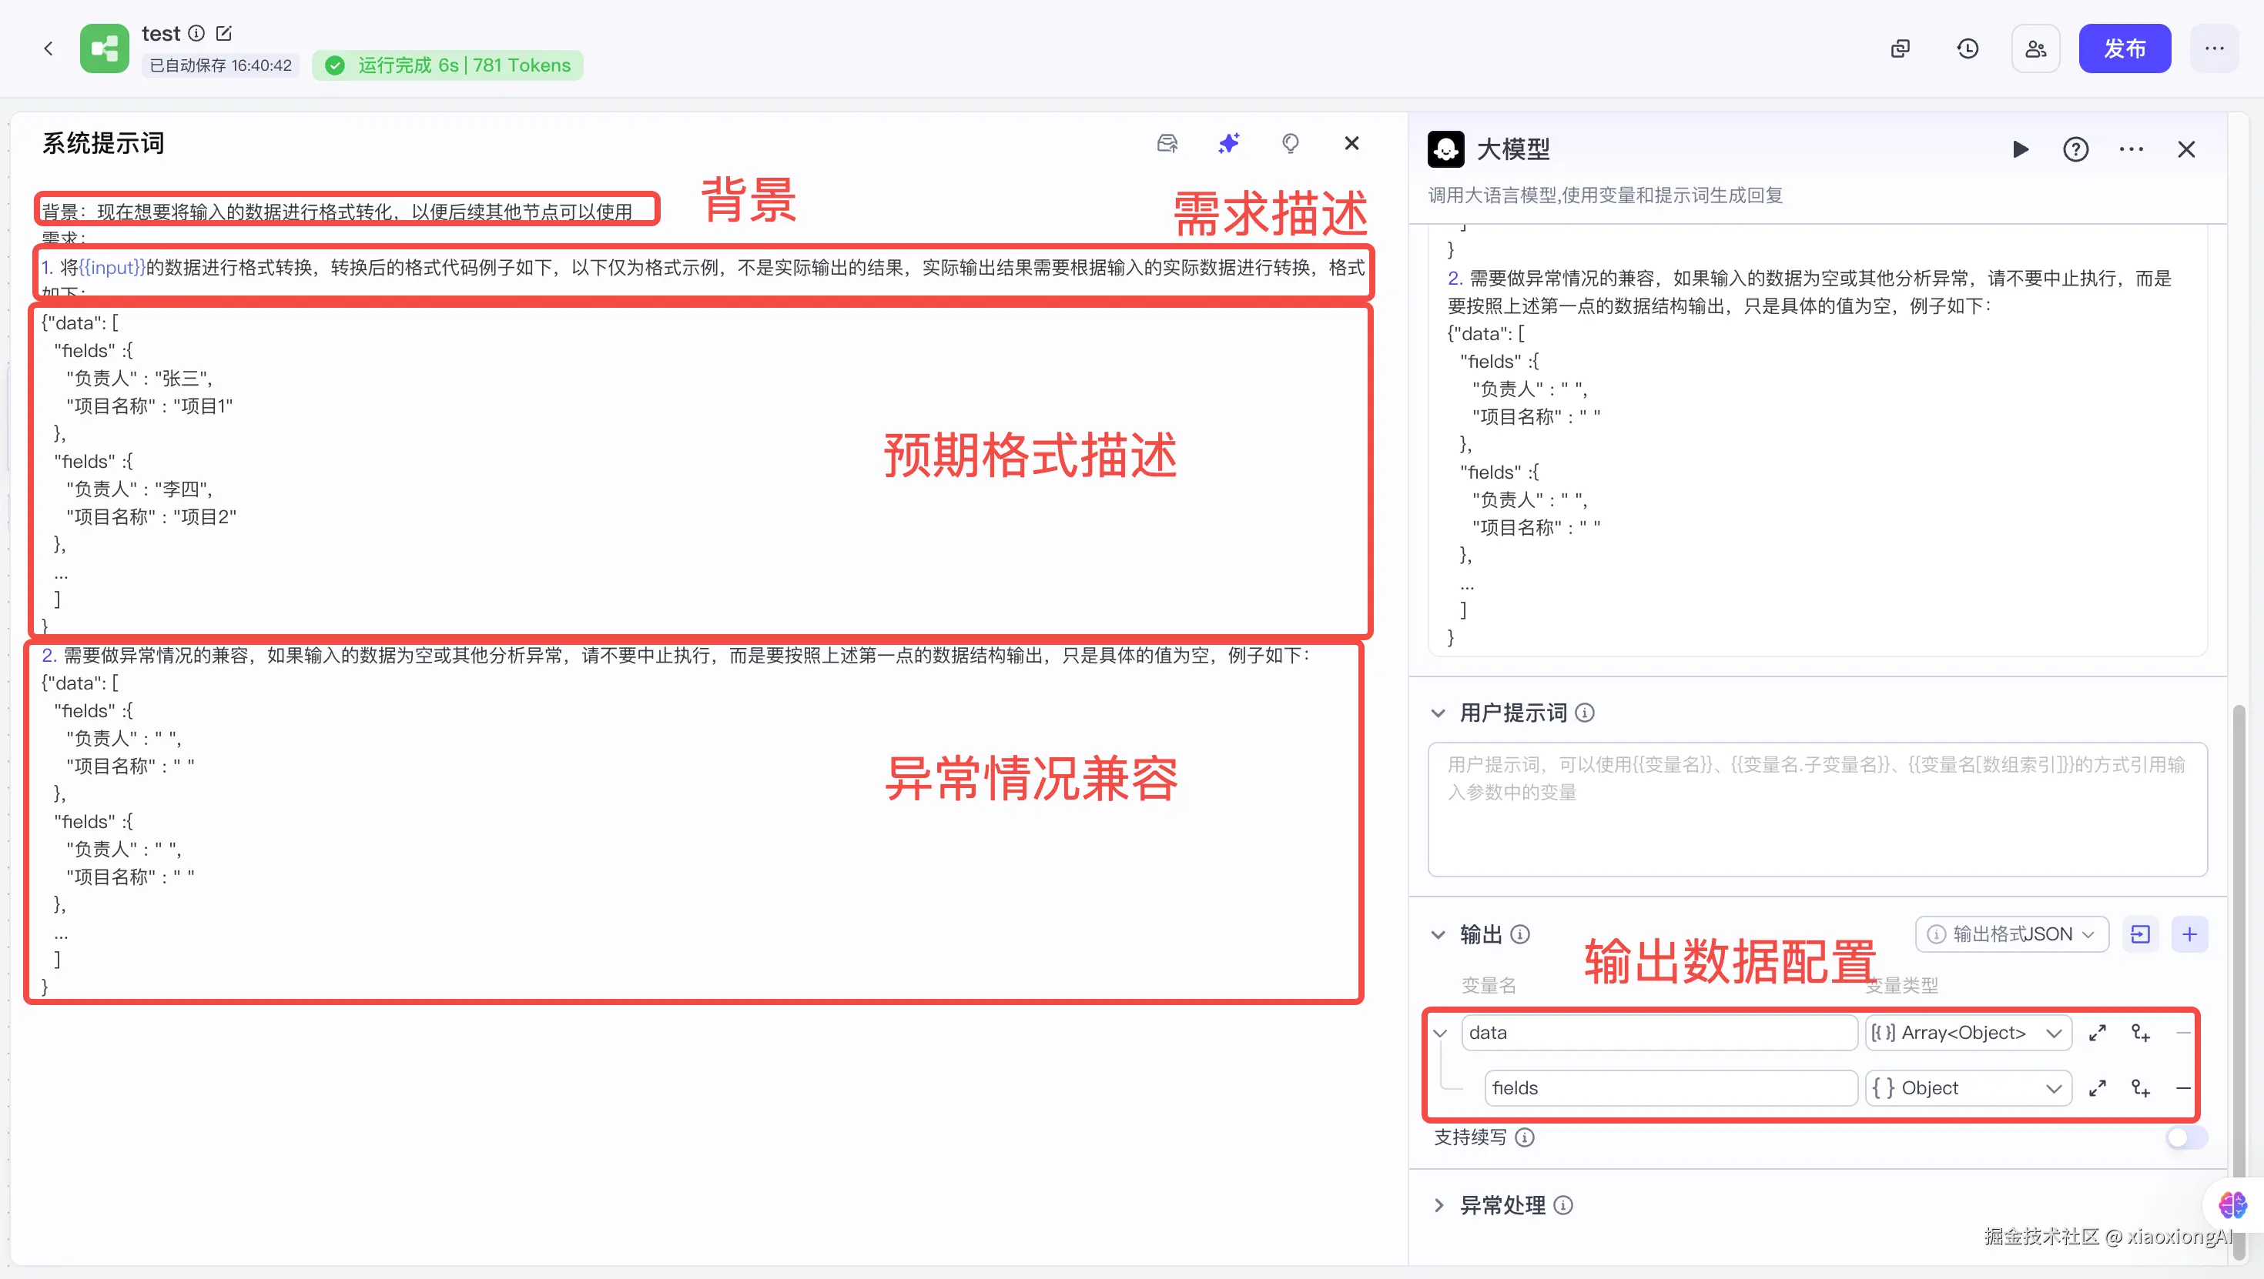
Task: Run the 大模型 node with play button
Action: point(2021,149)
